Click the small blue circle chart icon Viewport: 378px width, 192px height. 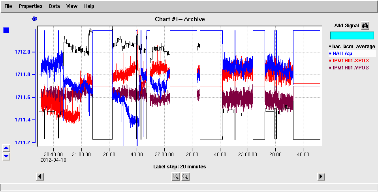(x=34, y=19)
